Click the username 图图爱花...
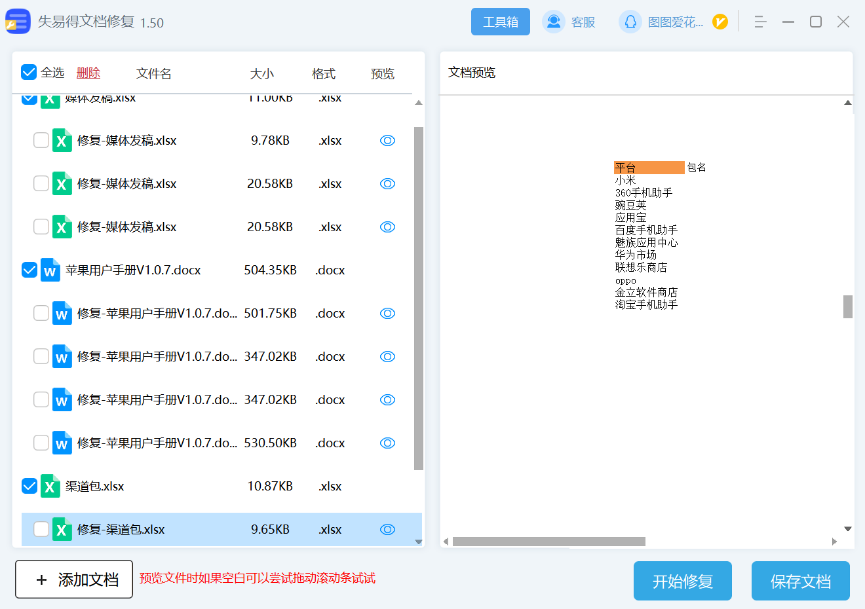 (x=675, y=22)
